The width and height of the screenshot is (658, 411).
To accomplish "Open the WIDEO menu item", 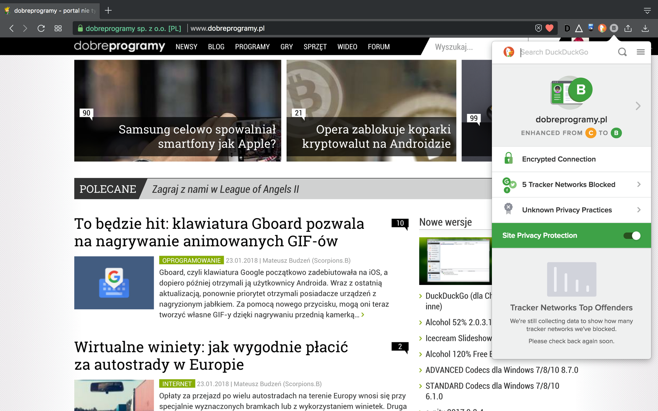I will 347,47.
